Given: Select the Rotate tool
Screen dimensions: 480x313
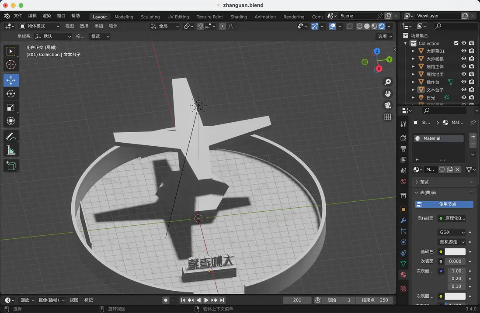Looking at the screenshot, I should [x=10, y=93].
